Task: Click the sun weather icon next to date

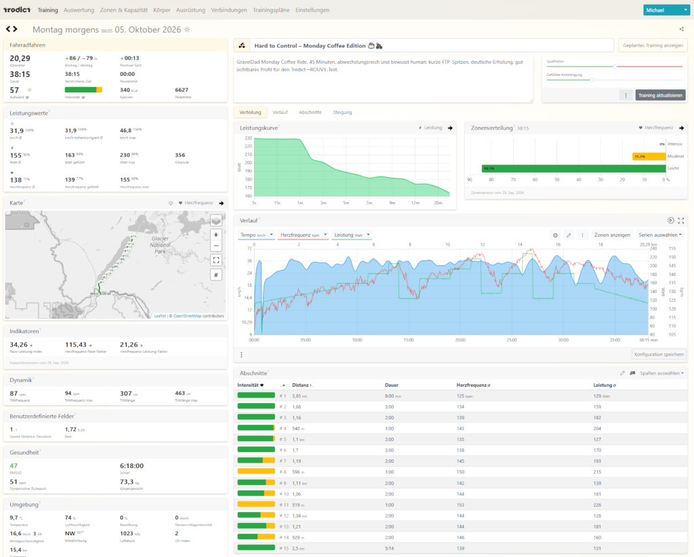Action: (x=187, y=30)
